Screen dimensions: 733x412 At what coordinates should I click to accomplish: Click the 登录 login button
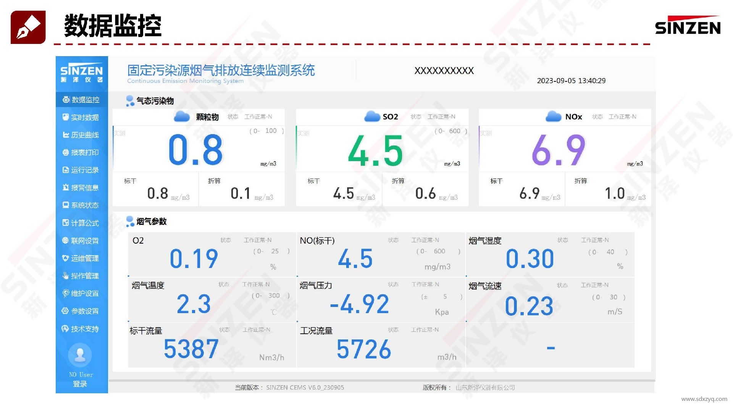pyautogui.click(x=81, y=383)
